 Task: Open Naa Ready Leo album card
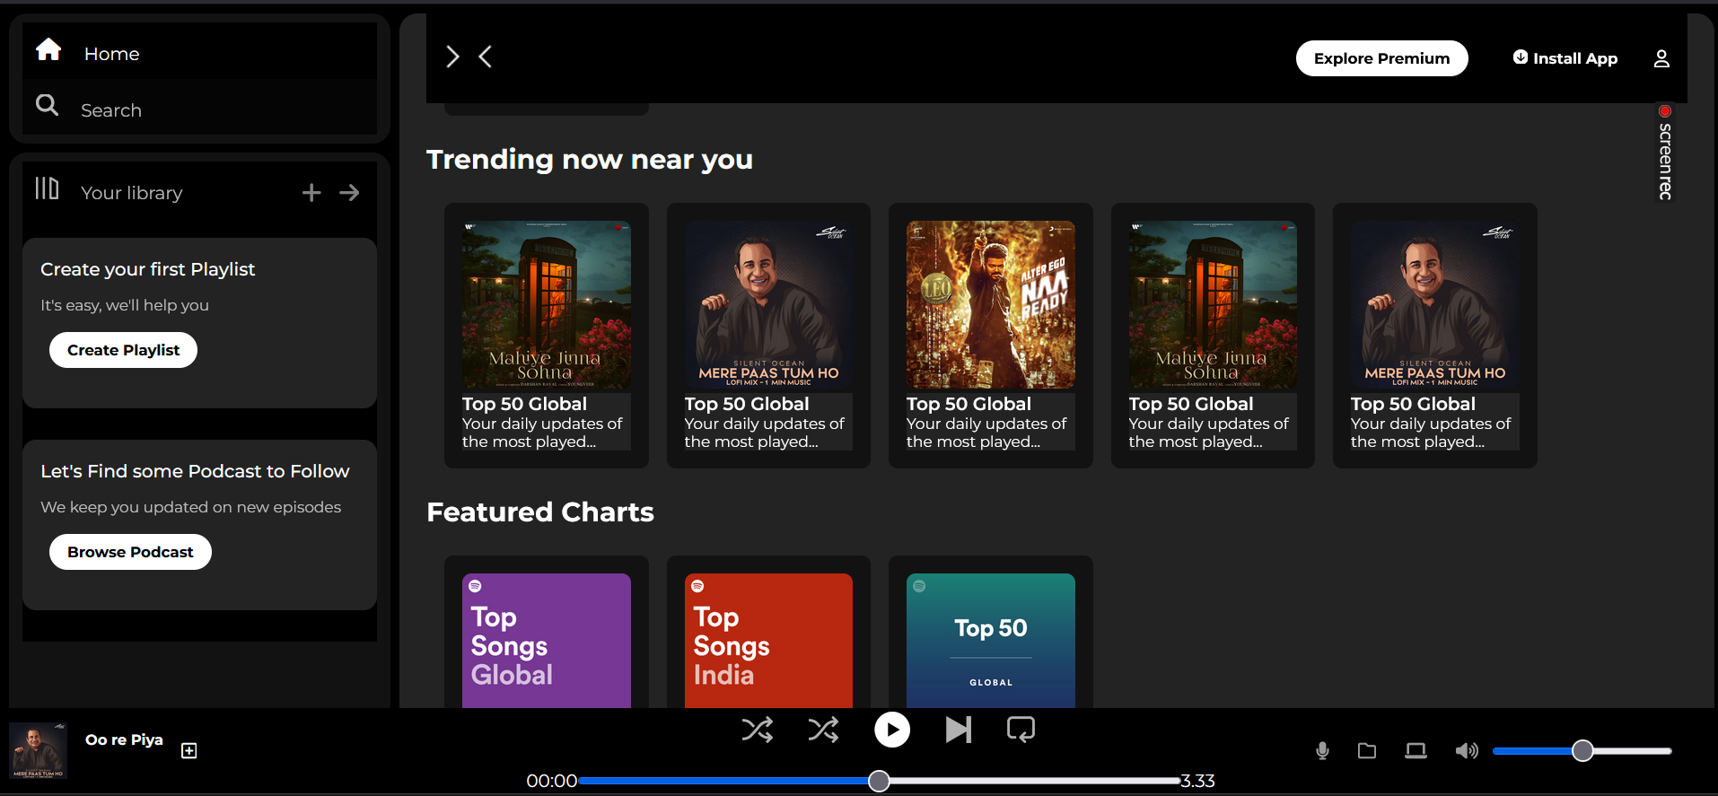(x=990, y=336)
